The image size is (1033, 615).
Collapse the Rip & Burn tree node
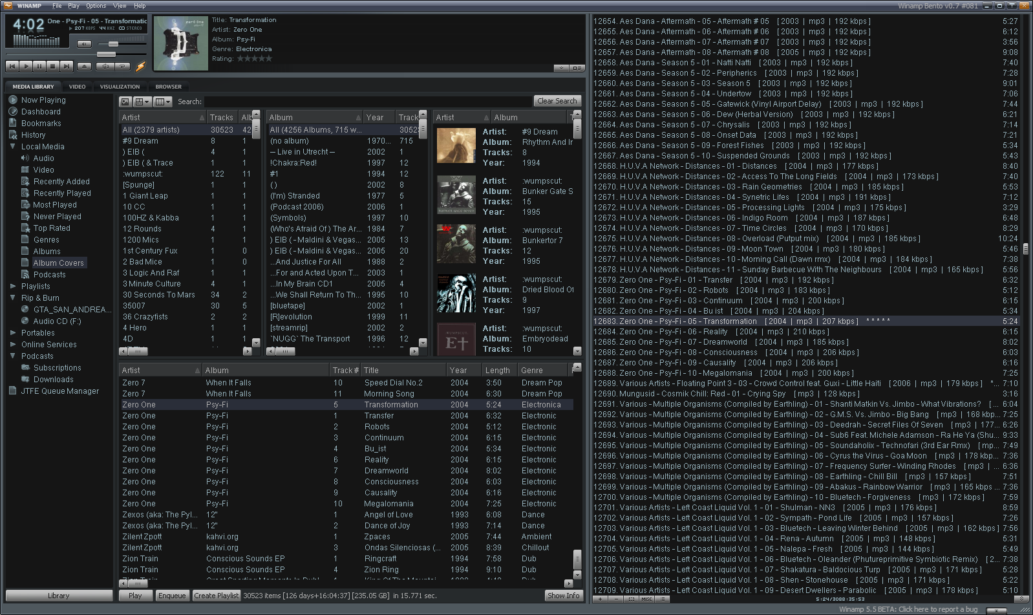[13, 298]
